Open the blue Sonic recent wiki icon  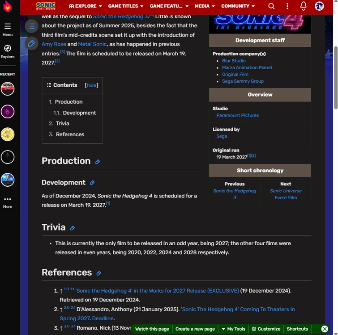[8, 180]
